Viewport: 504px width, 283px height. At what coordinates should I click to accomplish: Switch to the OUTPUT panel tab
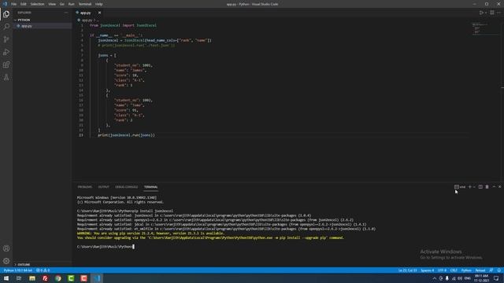[103, 187]
